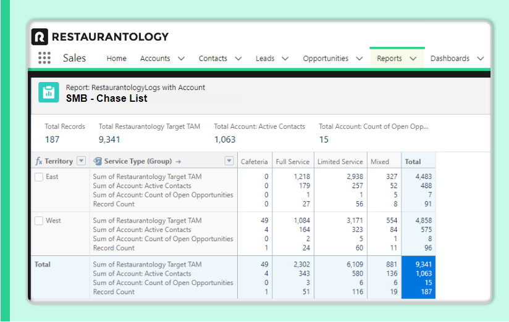The image size is (509, 322).
Task: Open the Dashboards tab
Action: coord(450,59)
